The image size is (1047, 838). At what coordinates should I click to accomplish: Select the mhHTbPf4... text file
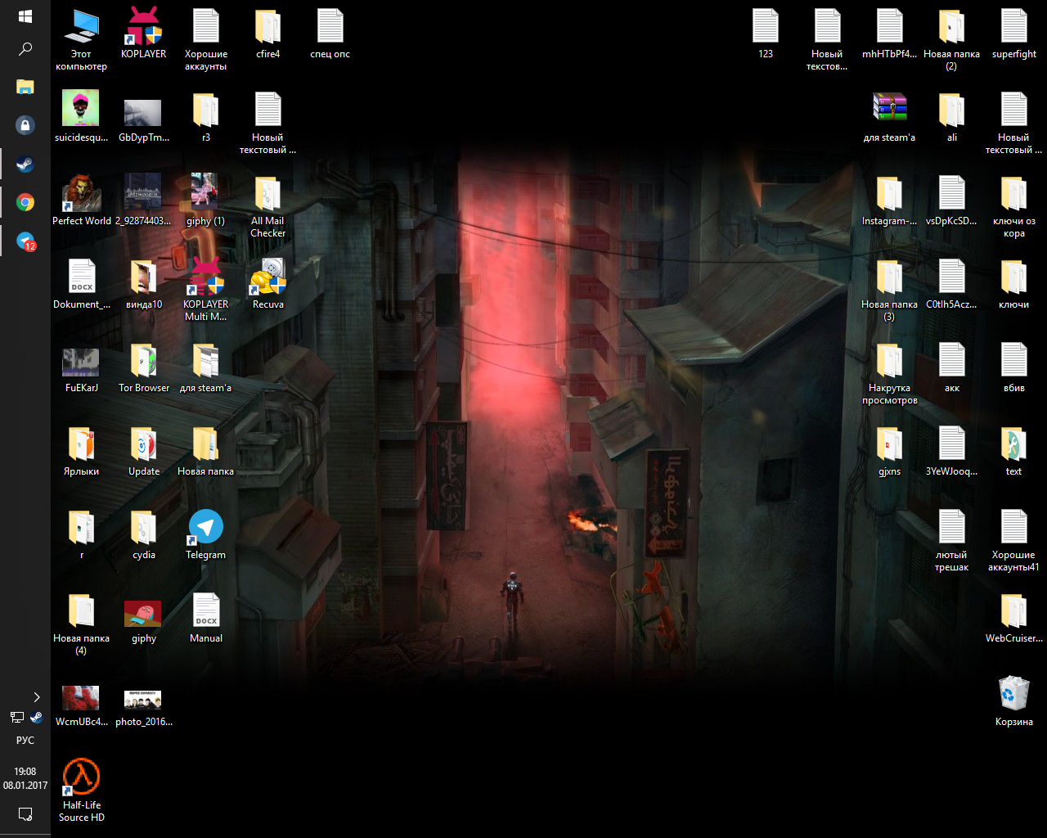click(x=890, y=34)
